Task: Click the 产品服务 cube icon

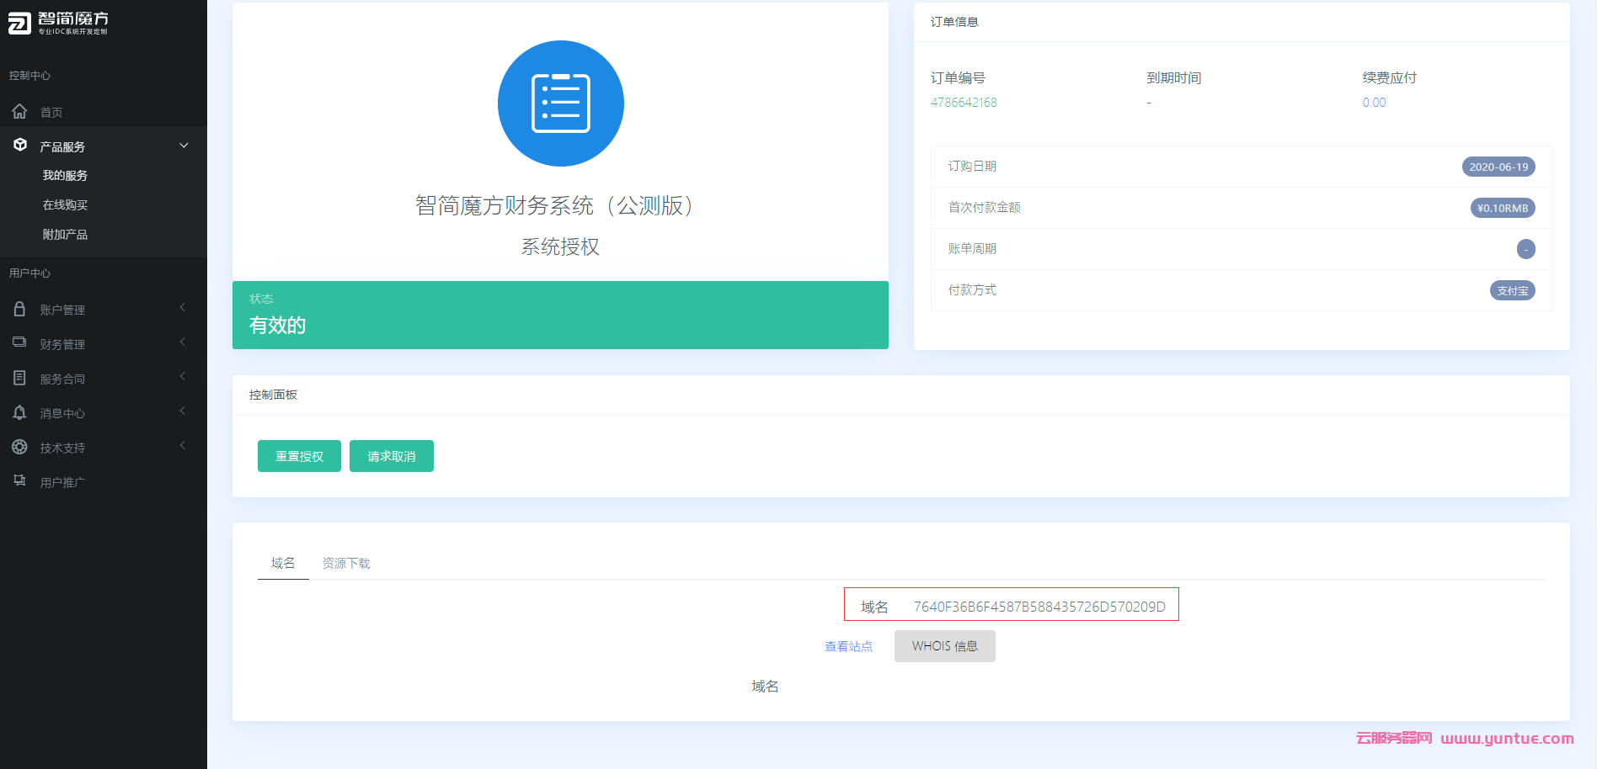Action: [x=20, y=146]
